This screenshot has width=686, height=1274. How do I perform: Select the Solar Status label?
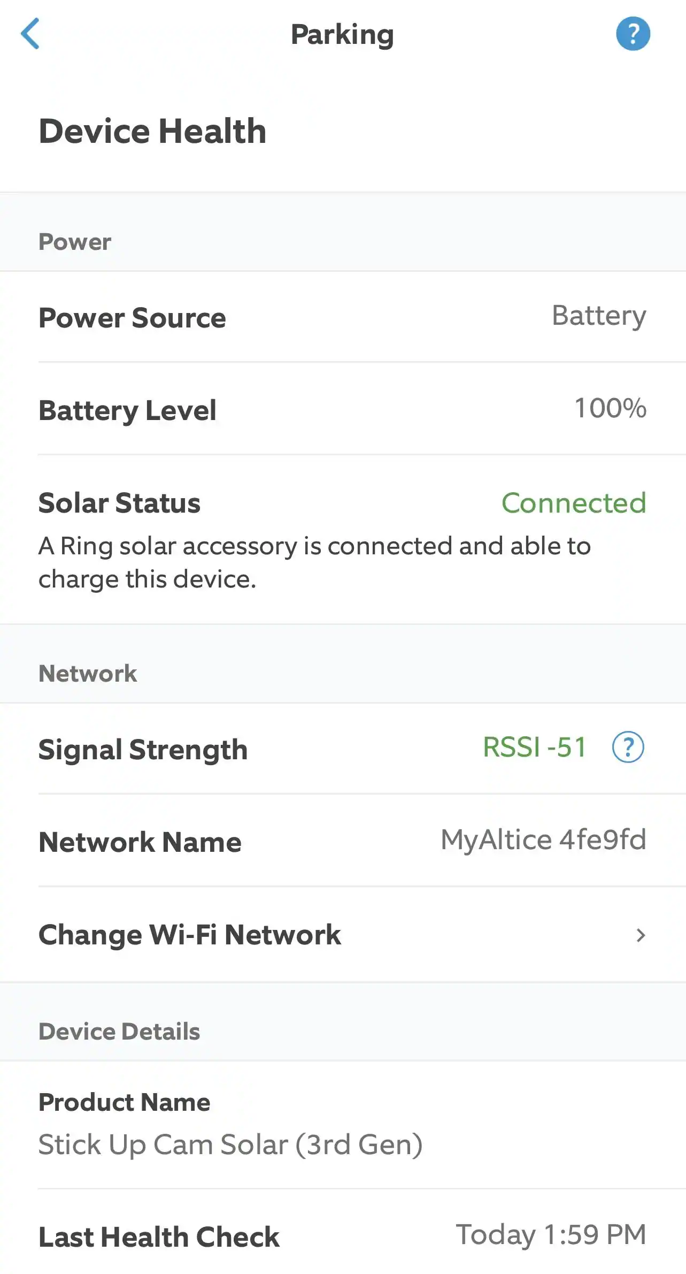119,503
